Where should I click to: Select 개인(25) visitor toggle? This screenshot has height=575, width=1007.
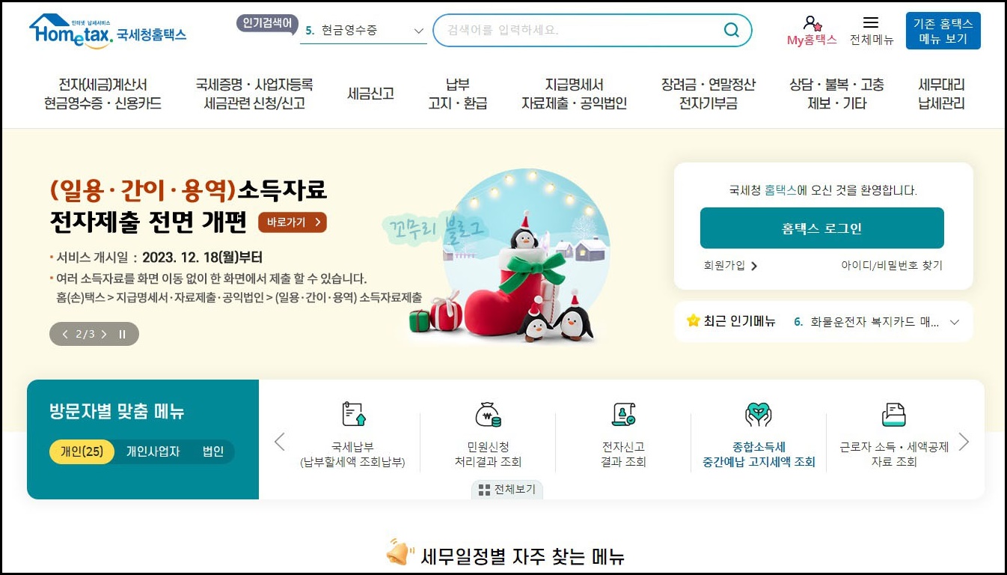pos(82,451)
